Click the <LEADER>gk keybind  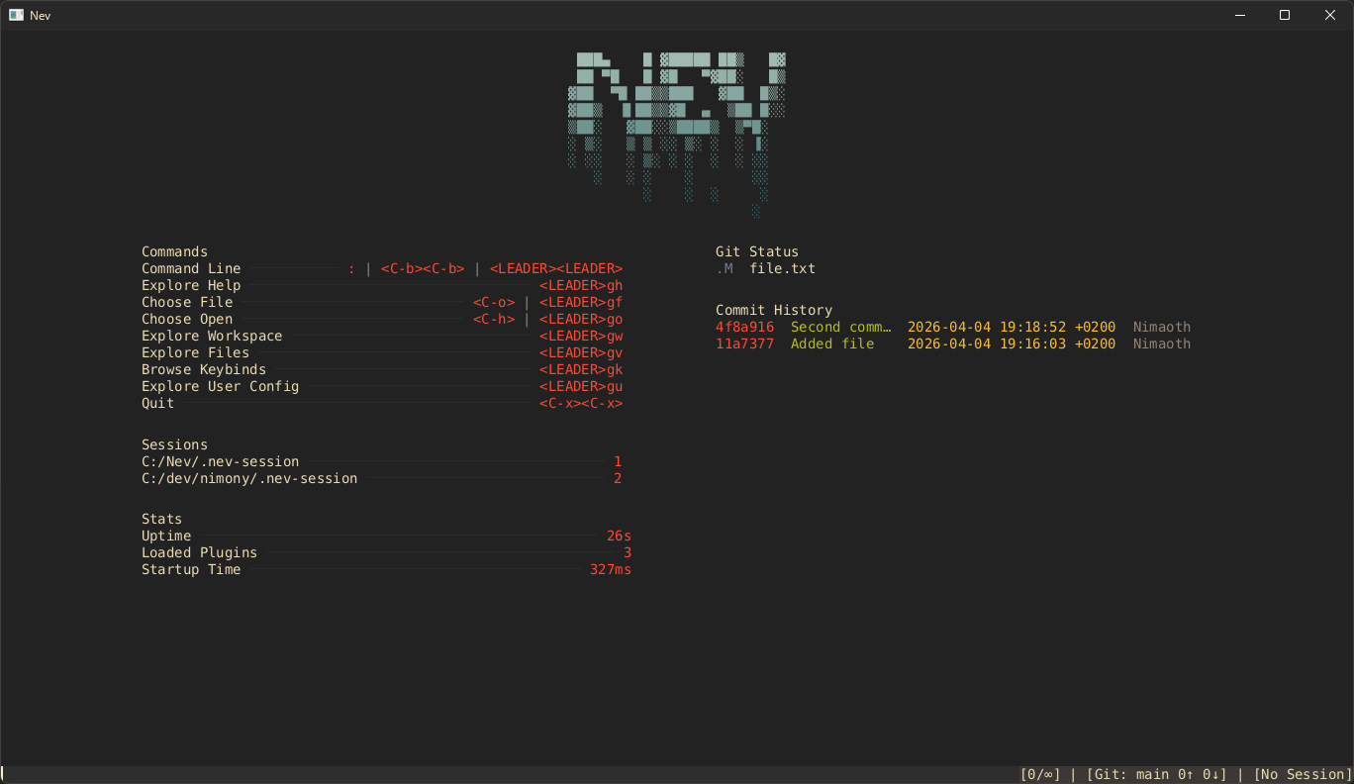(581, 369)
